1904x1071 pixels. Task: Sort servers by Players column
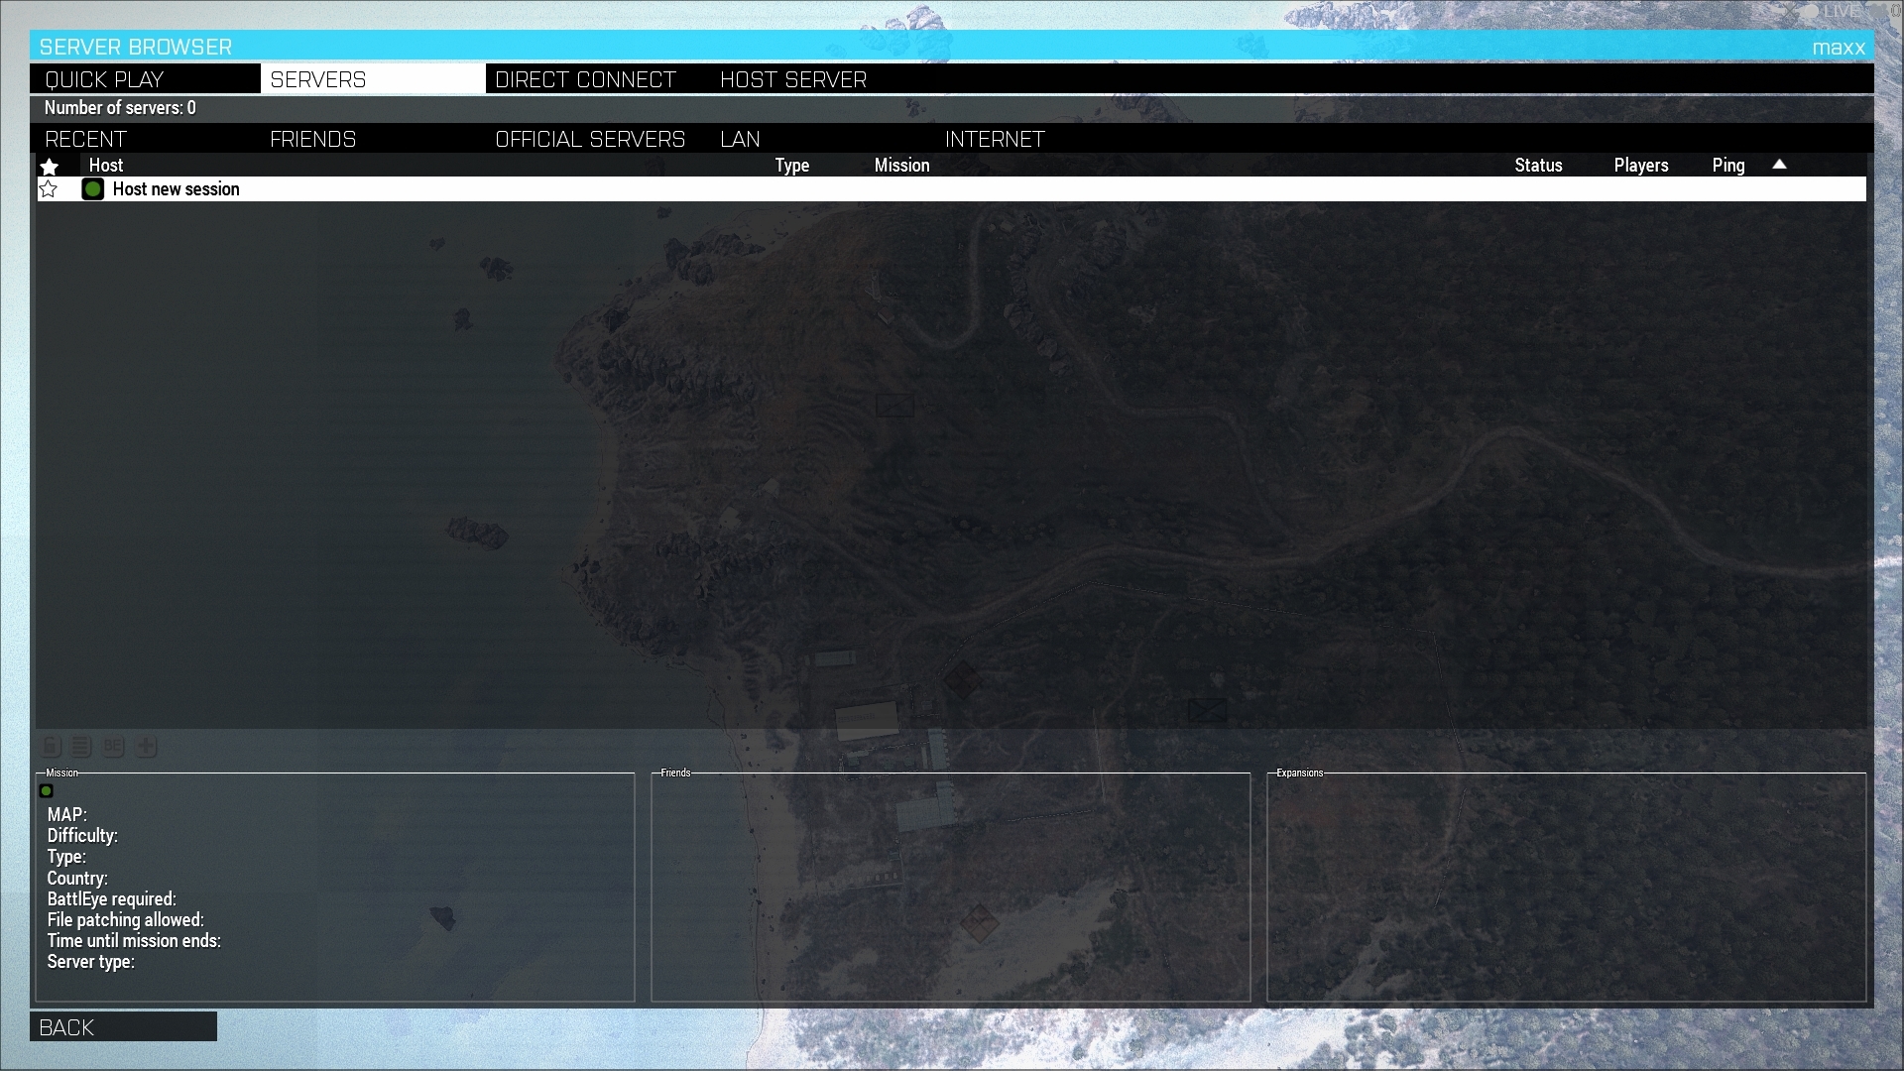pyautogui.click(x=1640, y=166)
